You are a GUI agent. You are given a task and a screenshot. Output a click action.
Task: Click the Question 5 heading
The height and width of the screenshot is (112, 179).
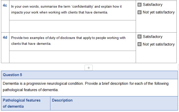[12, 75]
